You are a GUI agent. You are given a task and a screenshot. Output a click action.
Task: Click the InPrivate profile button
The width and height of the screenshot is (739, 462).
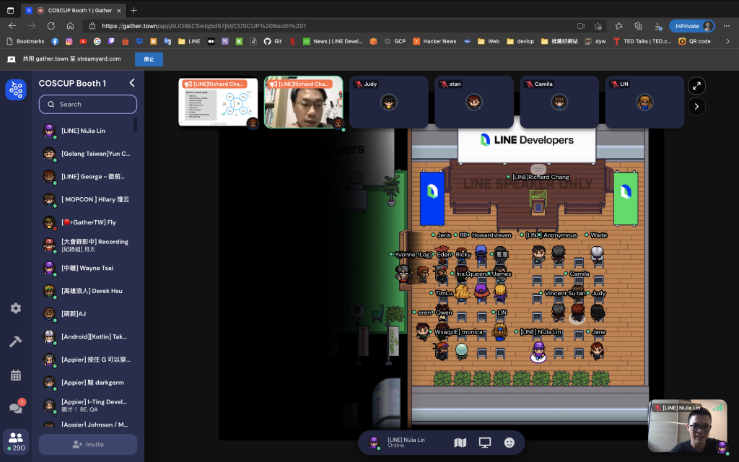tap(692, 26)
